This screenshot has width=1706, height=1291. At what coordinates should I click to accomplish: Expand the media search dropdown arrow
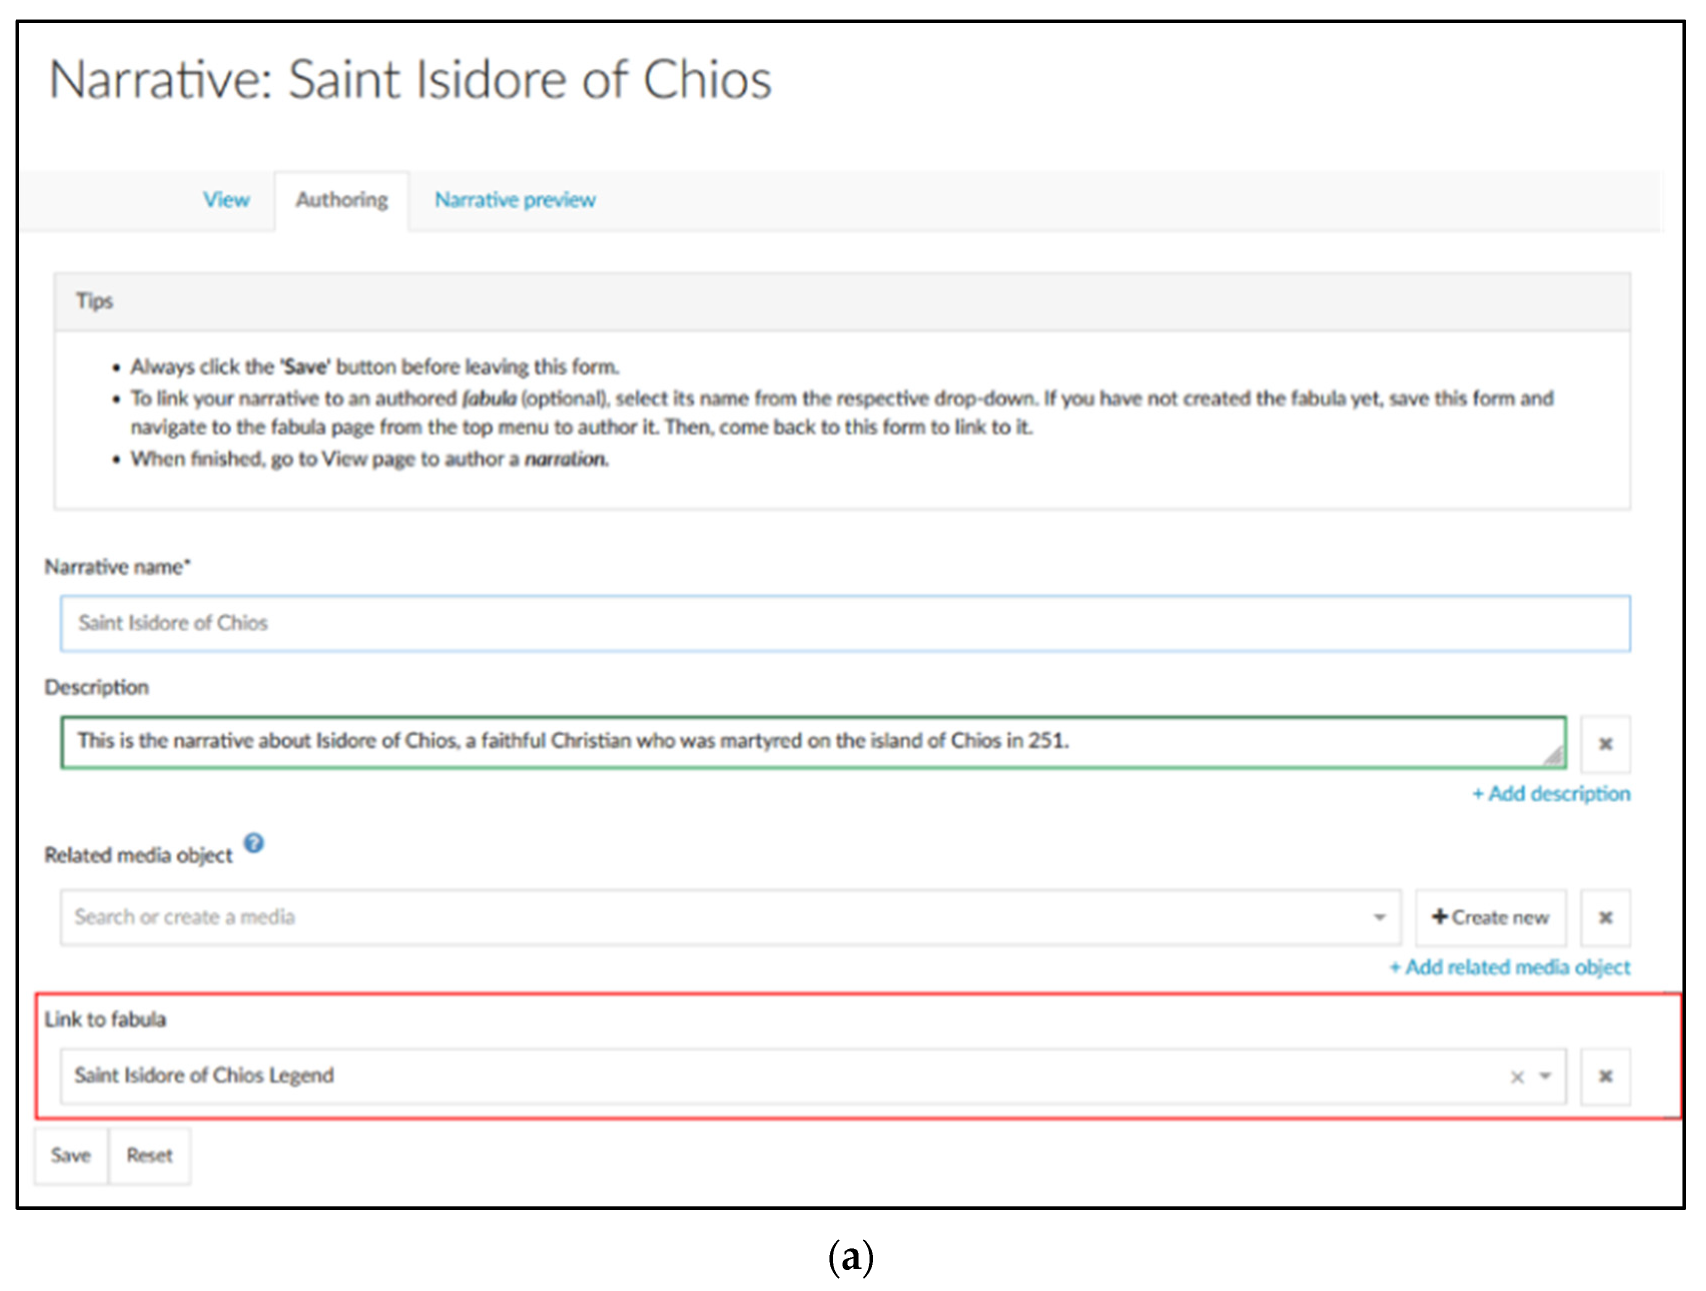pyautogui.click(x=1379, y=917)
